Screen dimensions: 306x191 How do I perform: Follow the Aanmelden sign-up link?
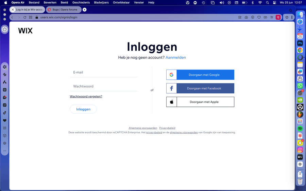tap(176, 57)
